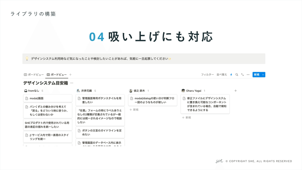Click page icon on 管理画面のデータベース card
The image size is (302, 170).
coord(79,143)
